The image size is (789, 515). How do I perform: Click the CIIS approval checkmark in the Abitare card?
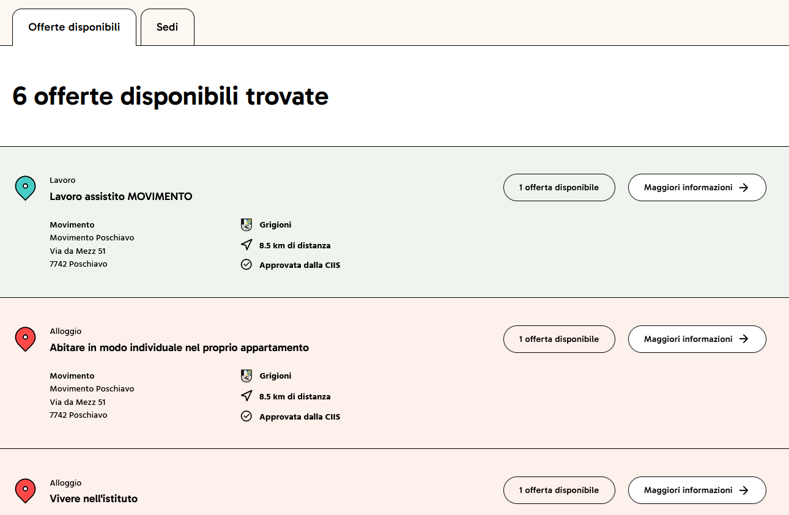(246, 416)
